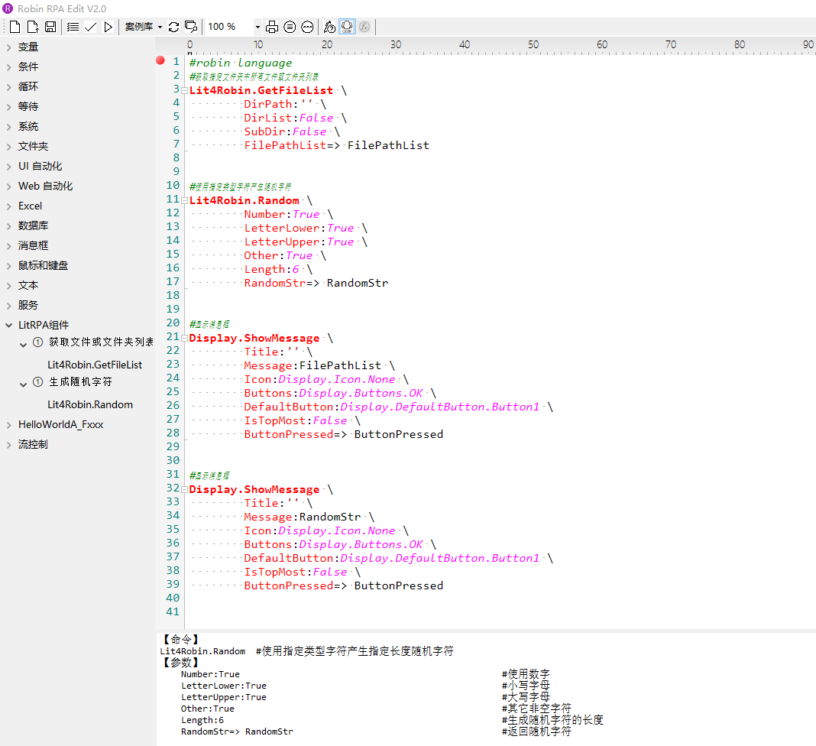Click the #使用数字 comment in help panel

[x=526, y=674]
